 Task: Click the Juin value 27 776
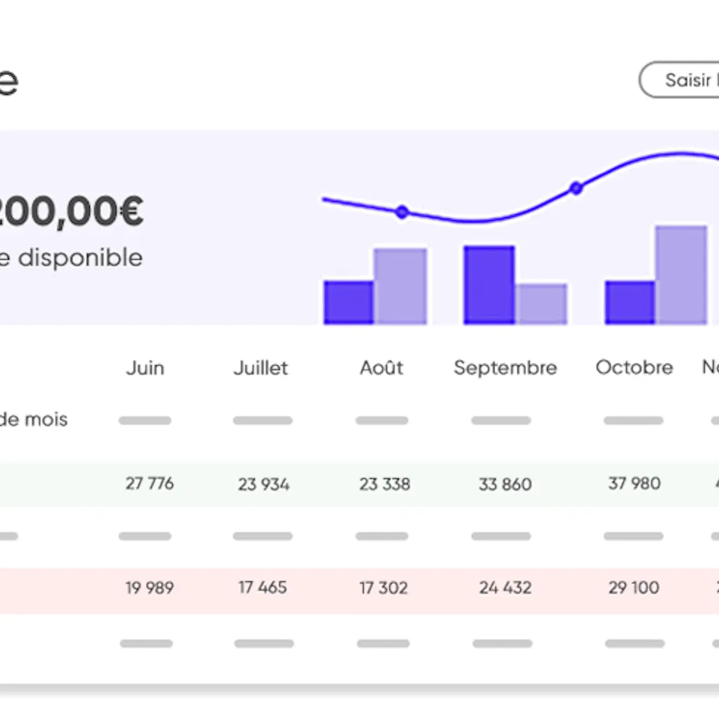[150, 483]
